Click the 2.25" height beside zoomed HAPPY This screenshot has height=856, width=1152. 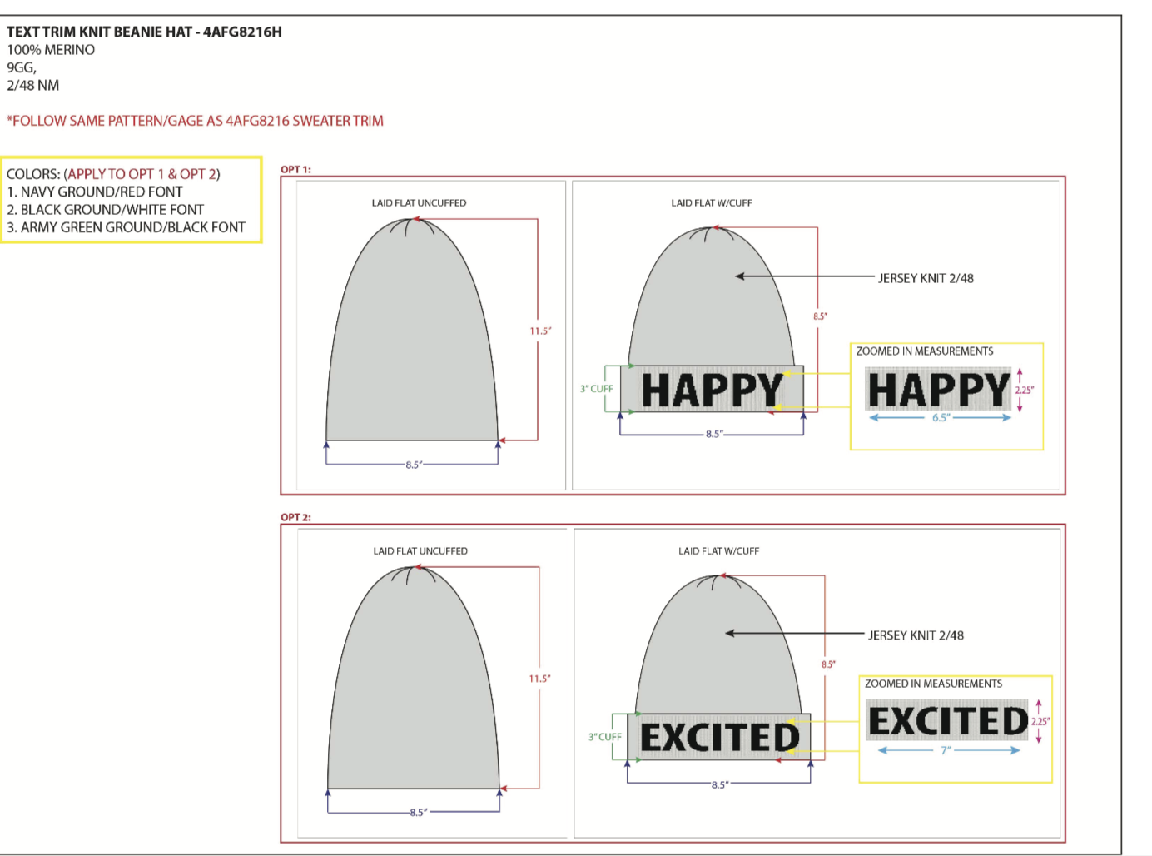[1025, 390]
